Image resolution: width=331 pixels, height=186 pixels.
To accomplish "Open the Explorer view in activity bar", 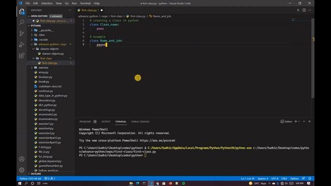I will coord(22,11).
